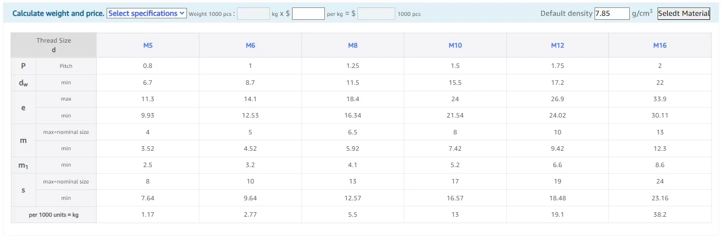Image resolution: width=722 pixels, height=239 pixels.
Task: Open the M5 thread size link
Action: (x=148, y=45)
